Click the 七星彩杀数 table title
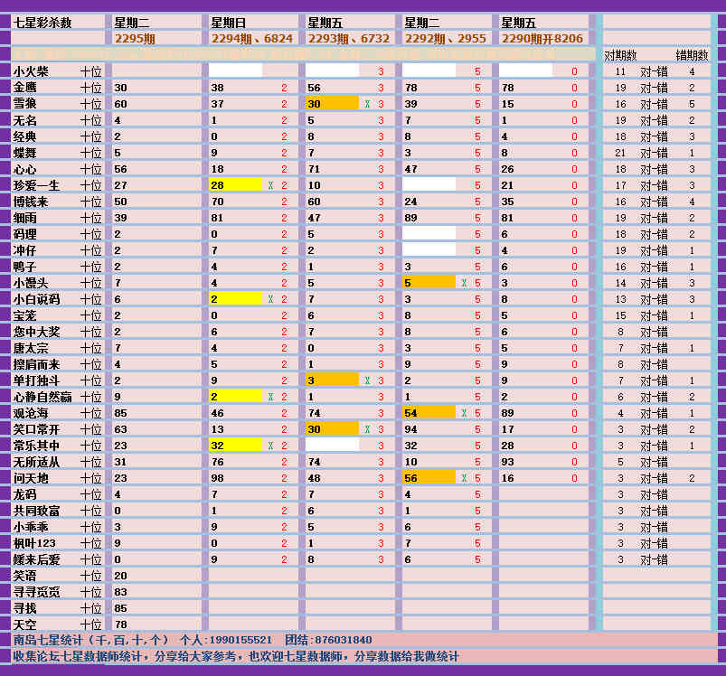The image size is (726, 676). pyautogui.click(x=42, y=23)
